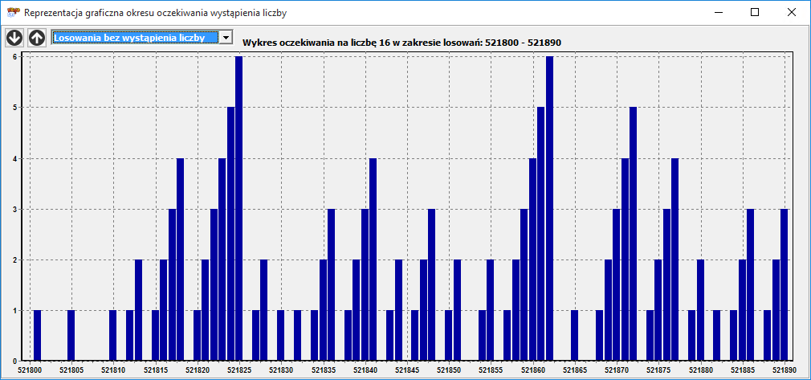
Task: Click x-axis label 521870
Action: point(617,370)
